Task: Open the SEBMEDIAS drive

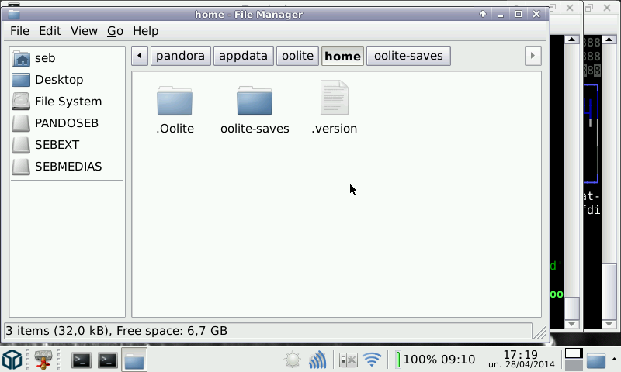Action: pyautogui.click(x=68, y=167)
